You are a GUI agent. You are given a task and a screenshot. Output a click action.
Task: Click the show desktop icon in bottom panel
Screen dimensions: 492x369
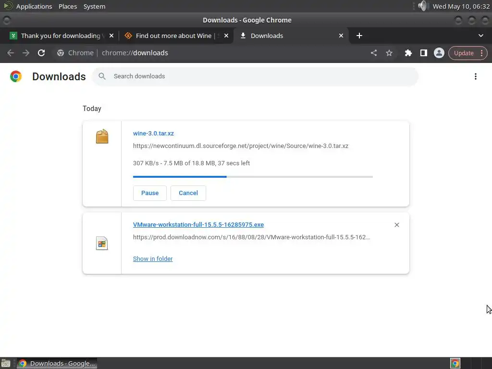point(6,363)
